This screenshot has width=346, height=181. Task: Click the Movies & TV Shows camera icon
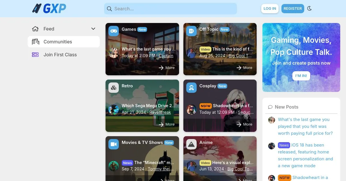[114, 144]
